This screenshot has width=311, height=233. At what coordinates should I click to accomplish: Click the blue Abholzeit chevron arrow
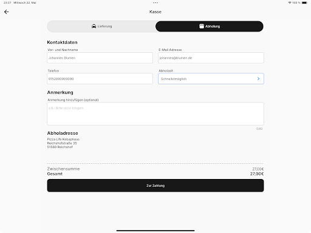point(258,79)
